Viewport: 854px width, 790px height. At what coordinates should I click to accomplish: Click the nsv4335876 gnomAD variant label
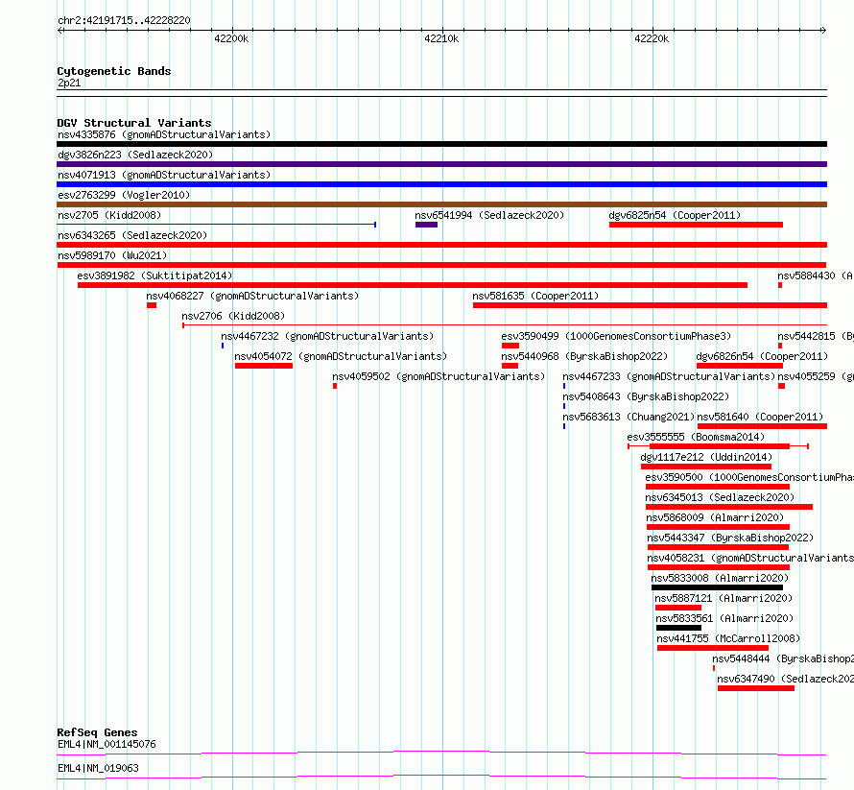164,134
